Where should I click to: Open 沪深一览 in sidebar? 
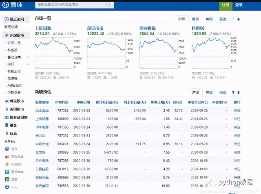[14, 43]
